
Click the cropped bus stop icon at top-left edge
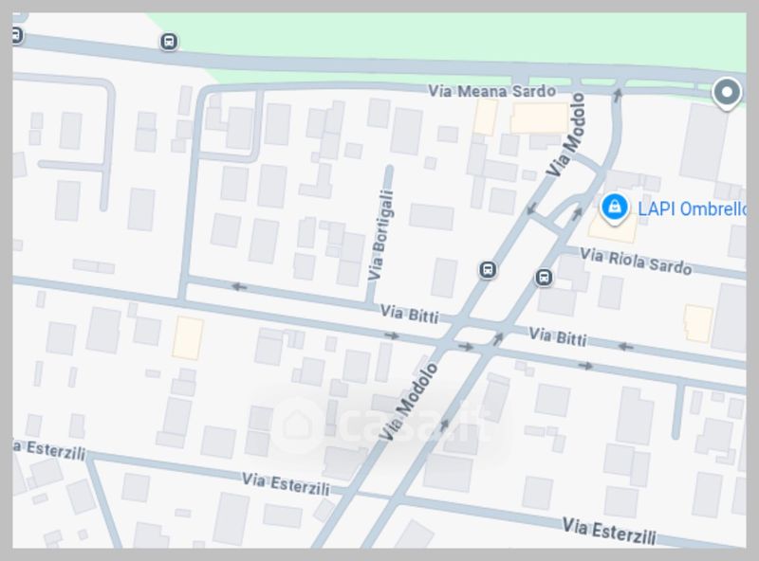pyautogui.click(x=16, y=35)
